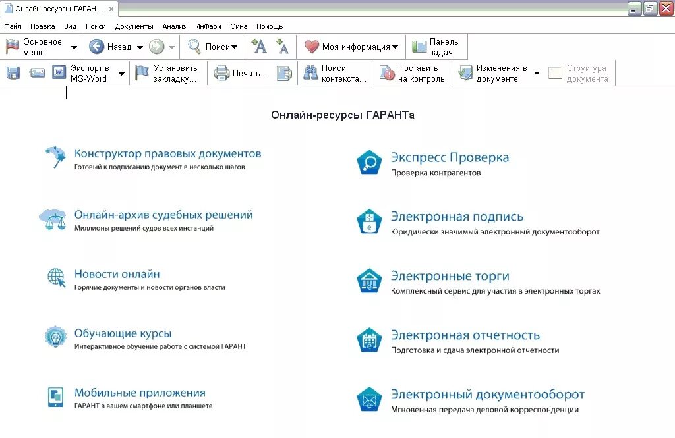The image size is (675, 438).
Task: Click Поиск контекста binoculars icon
Action: pos(310,72)
